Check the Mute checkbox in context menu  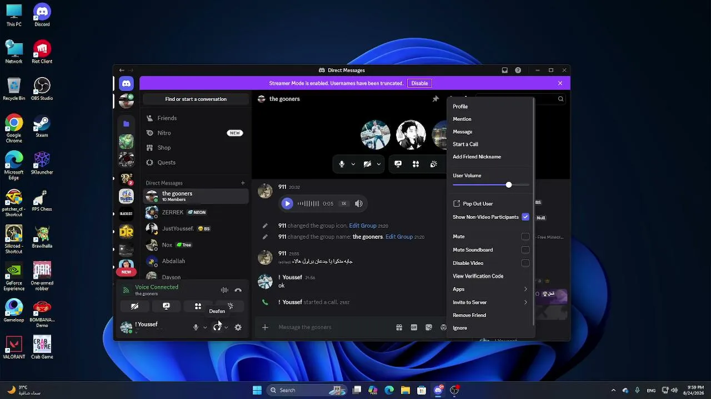click(525, 237)
